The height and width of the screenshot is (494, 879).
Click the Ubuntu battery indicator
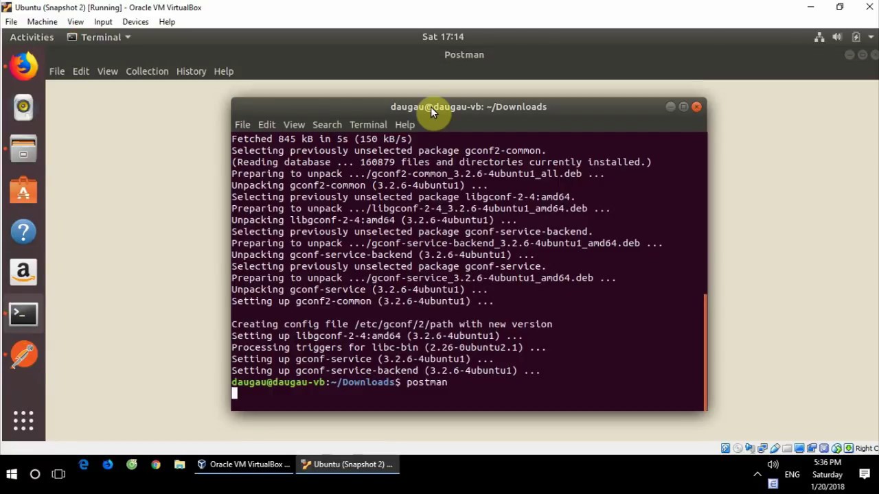click(x=856, y=37)
